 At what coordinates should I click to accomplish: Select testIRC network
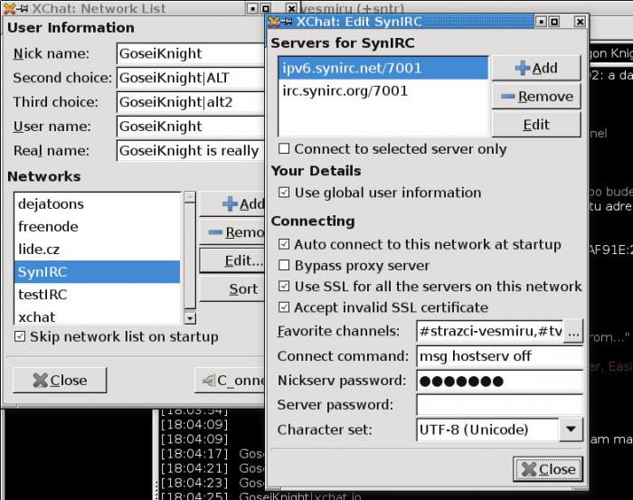98,294
